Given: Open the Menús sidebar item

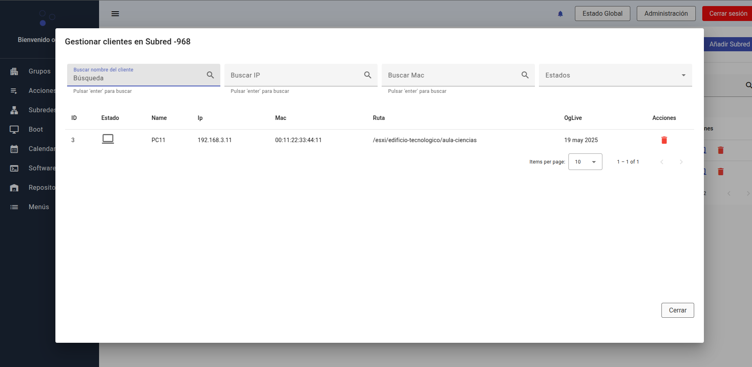Looking at the screenshot, I should tap(38, 207).
